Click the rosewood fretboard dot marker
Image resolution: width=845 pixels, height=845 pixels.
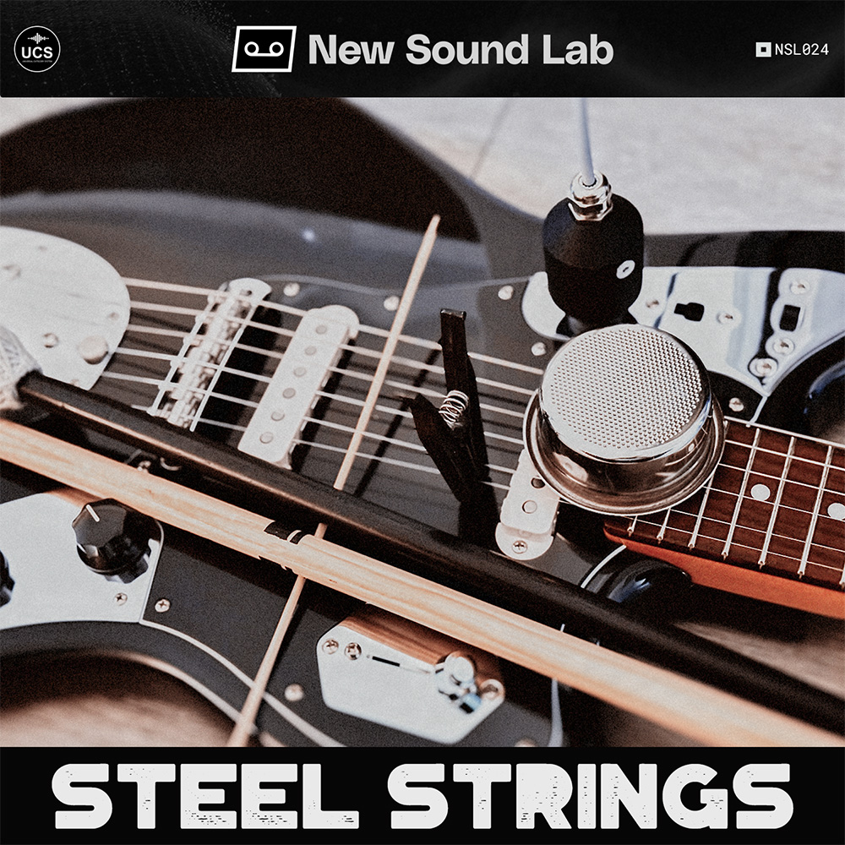pyautogui.click(x=760, y=492)
